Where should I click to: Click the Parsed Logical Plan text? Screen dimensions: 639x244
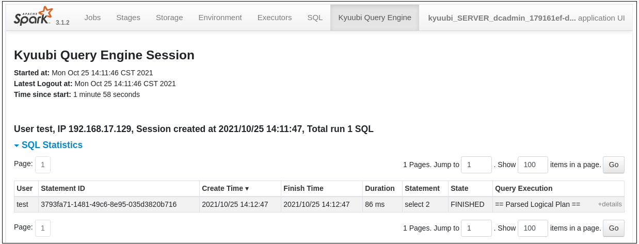tap(538, 204)
